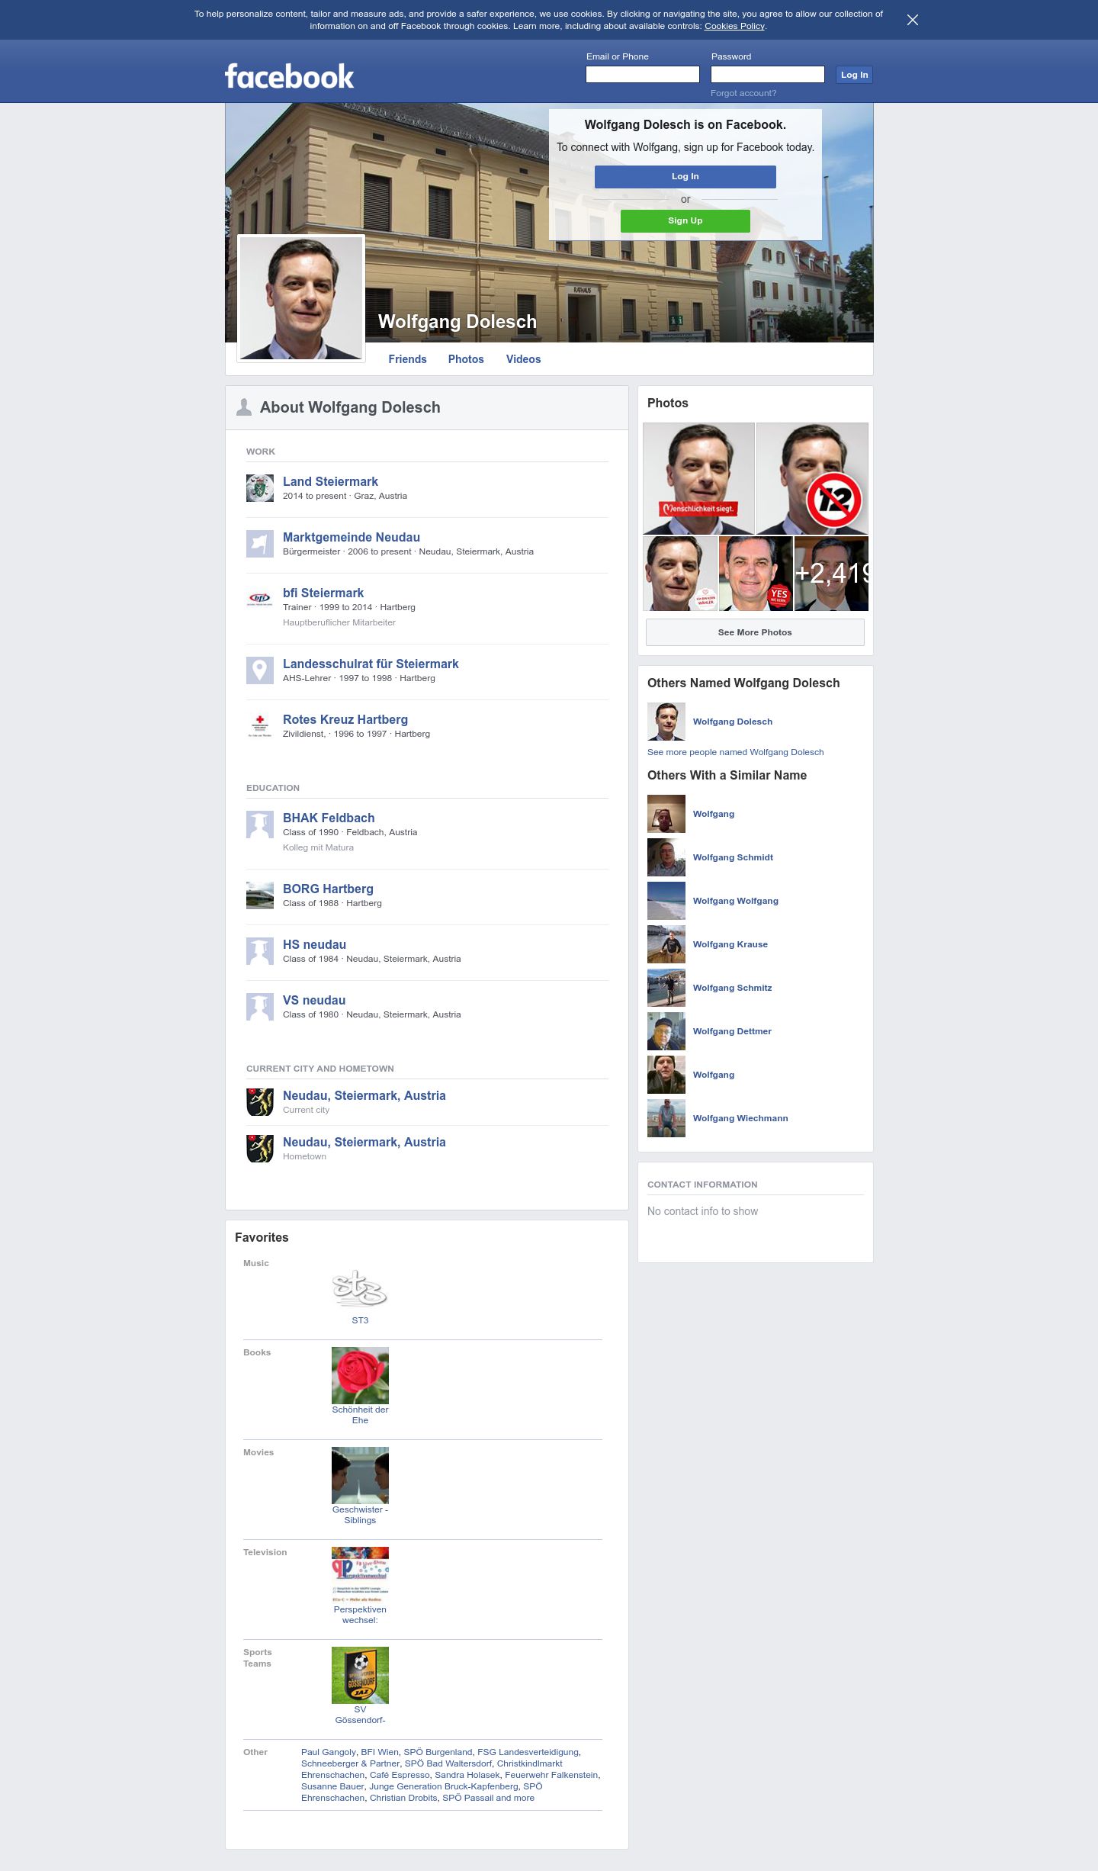Click the Neudau current city crest icon

(260, 1102)
